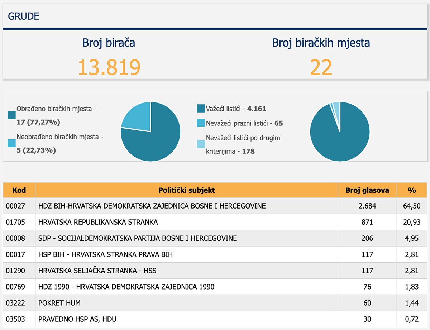Select 'HDZ BIH-HRVATSKA DEMOKRATSKA ZAJEDNICA BOSNE I HERCEGOVINE' row
430x330 pixels.
(x=215, y=206)
